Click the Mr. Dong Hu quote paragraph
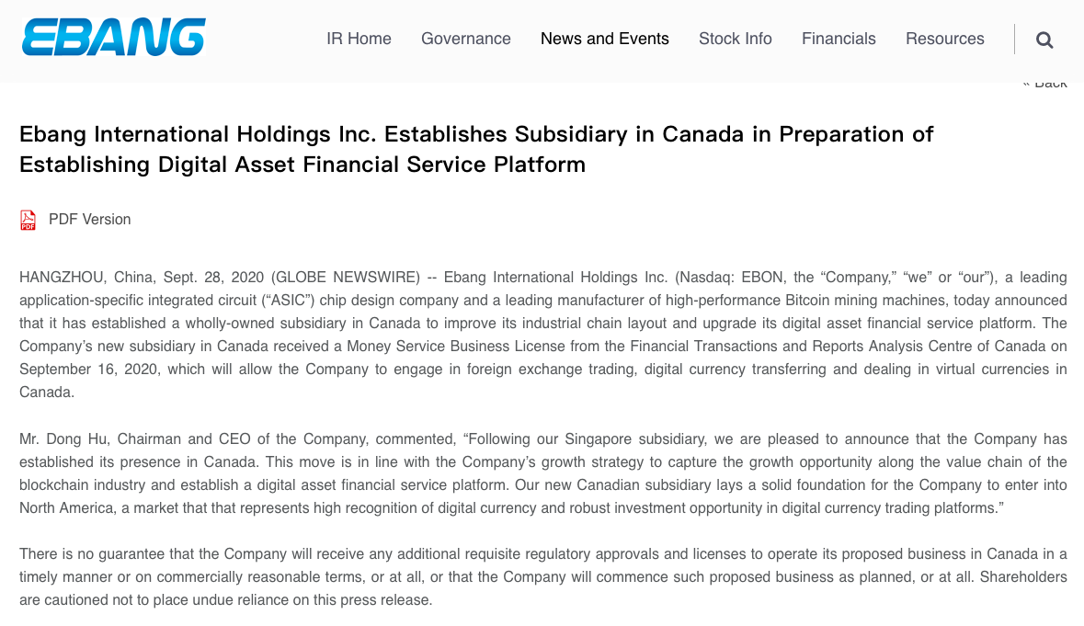1084x626 pixels. (x=542, y=473)
